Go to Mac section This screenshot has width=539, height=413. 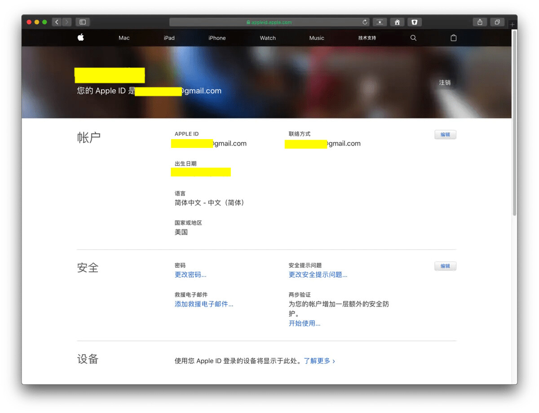124,38
